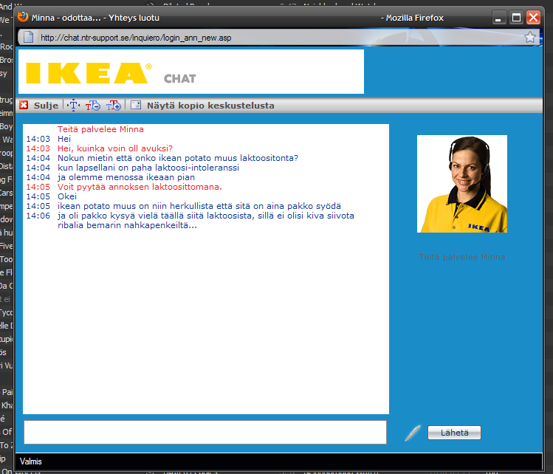
Task: Click the transcript copy icon in the toolbar
Action: [136, 106]
